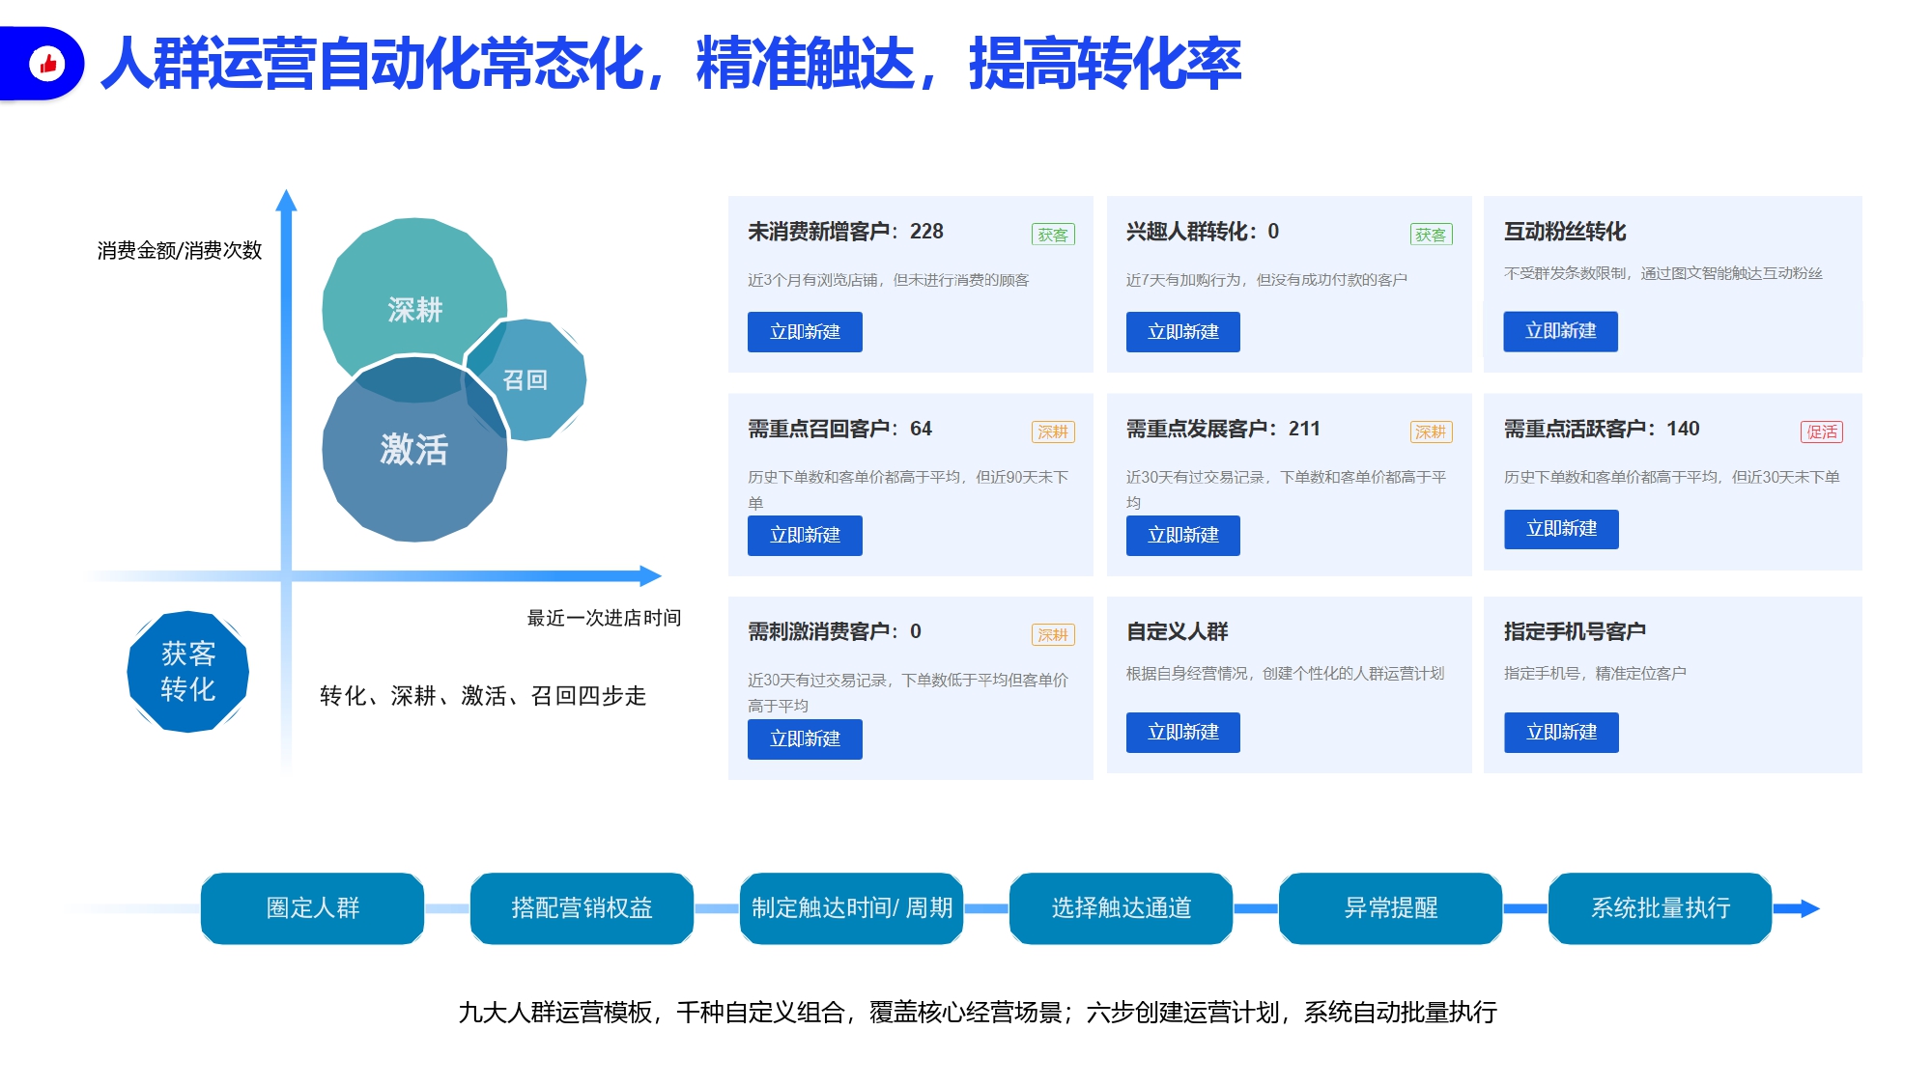Click the 兴趣人群转化: 0 heading
Image resolution: width=1932 pixels, height=1086 pixels.
point(1203,232)
